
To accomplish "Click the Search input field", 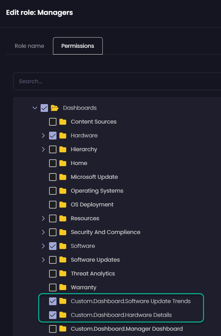I will click(117, 81).
